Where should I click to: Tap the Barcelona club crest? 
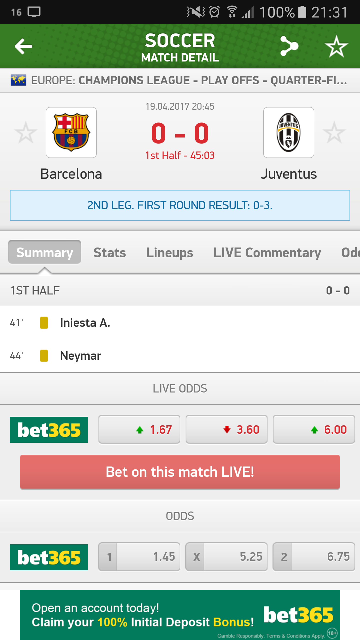71,132
